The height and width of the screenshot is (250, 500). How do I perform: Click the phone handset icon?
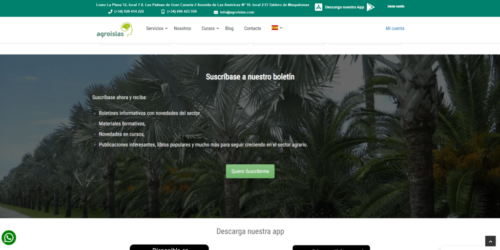click(x=110, y=12)
